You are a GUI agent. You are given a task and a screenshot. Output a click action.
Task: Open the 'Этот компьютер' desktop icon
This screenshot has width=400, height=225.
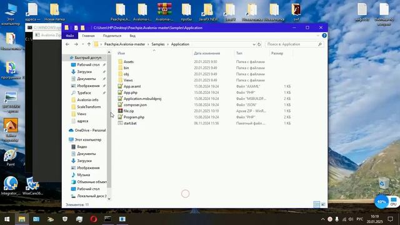coord(11,14)
